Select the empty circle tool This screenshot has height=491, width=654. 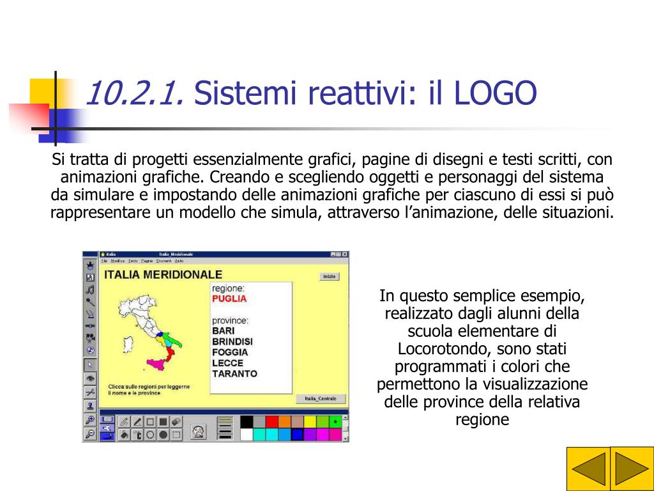[150, 435]
